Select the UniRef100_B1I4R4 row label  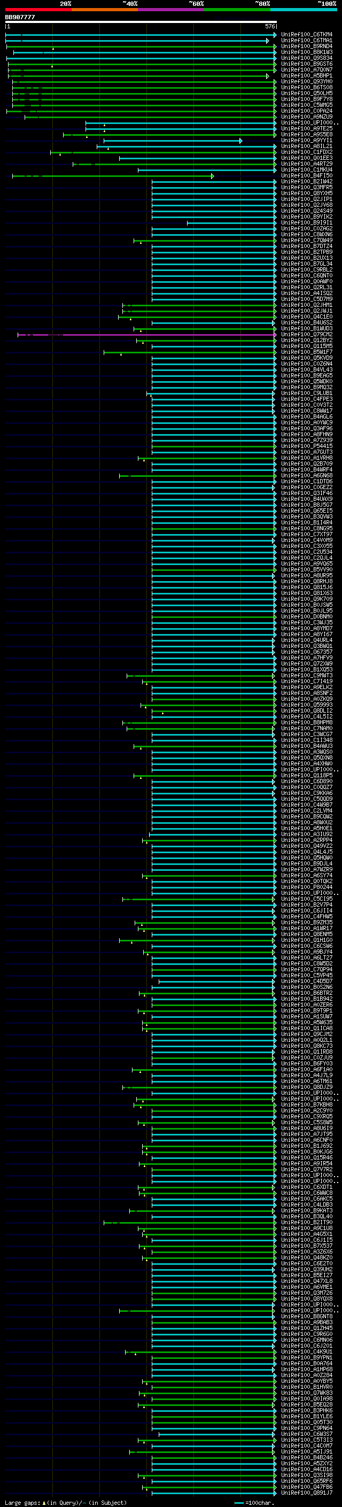tap(307, 522)
